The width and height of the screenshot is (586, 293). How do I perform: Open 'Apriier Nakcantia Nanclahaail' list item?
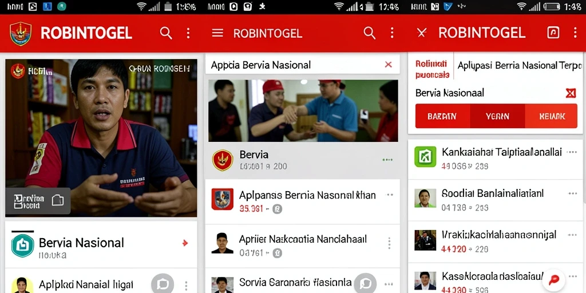tap(302, 246)
